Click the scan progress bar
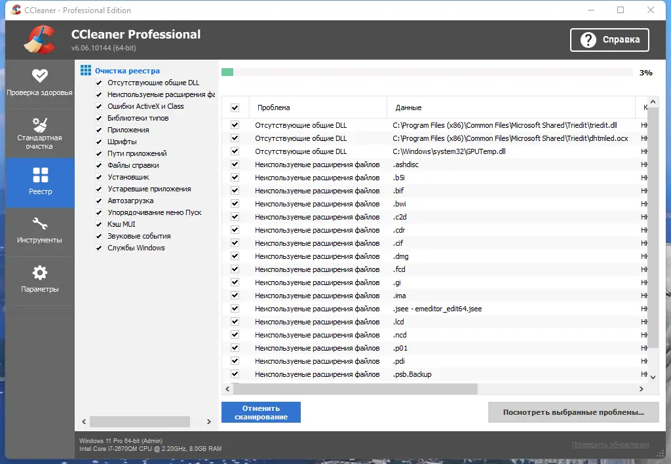The image size is (671, 464). pos(427,72)
